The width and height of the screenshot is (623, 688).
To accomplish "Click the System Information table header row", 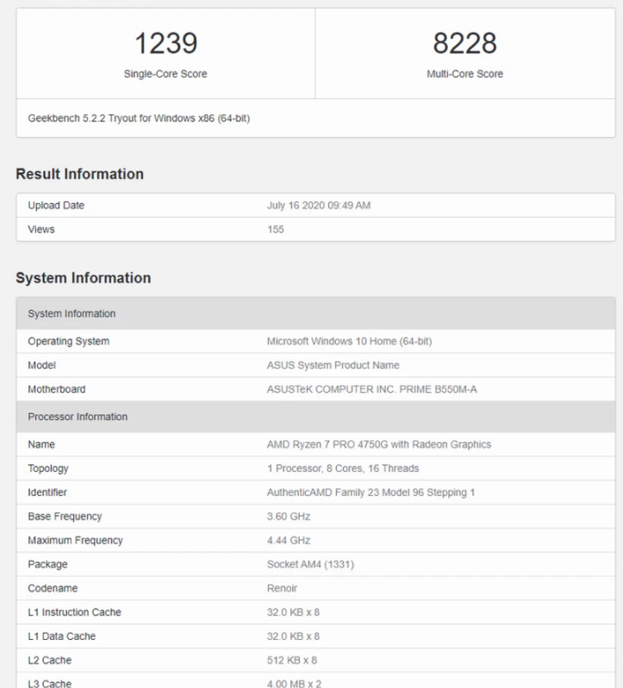I will [315, 313].
